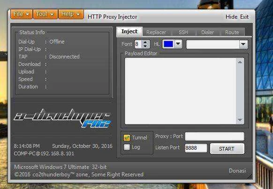273x189 pixels.
Task: Increase font size with up arrow
Action: (145, 42)
